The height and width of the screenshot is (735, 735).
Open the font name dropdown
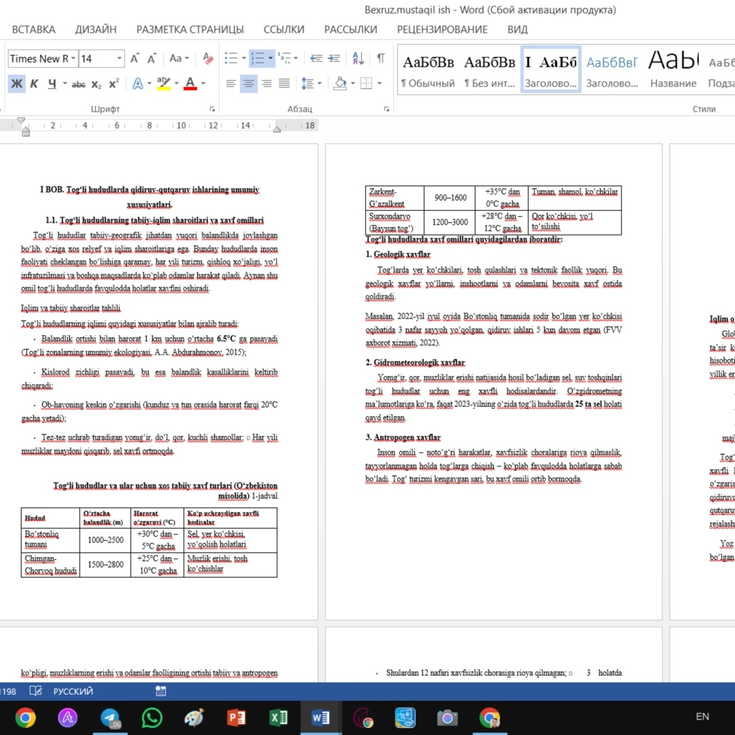tap(73, 59)
